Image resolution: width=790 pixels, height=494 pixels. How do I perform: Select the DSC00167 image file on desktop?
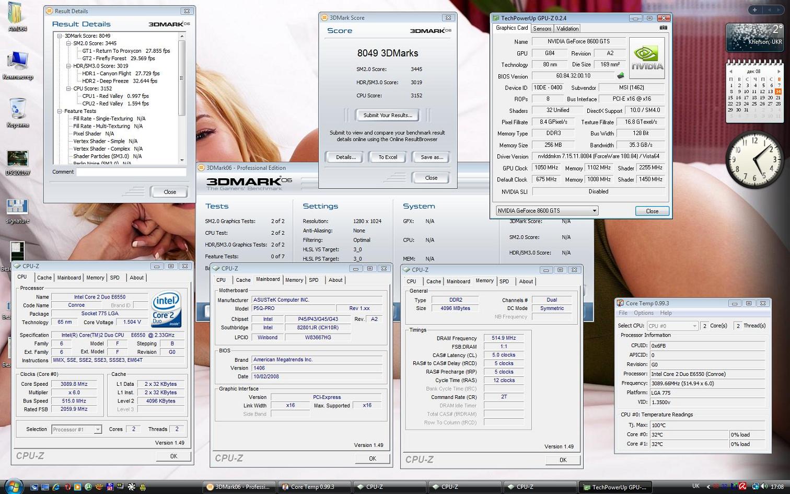pos(17,162)
